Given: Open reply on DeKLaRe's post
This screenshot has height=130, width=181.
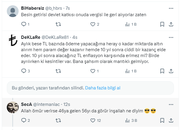Looking at the screenshot, I should click(x=24, y=71).
